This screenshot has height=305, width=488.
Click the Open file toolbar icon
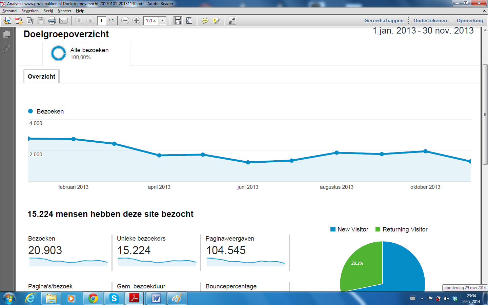(x=7, y=21)
